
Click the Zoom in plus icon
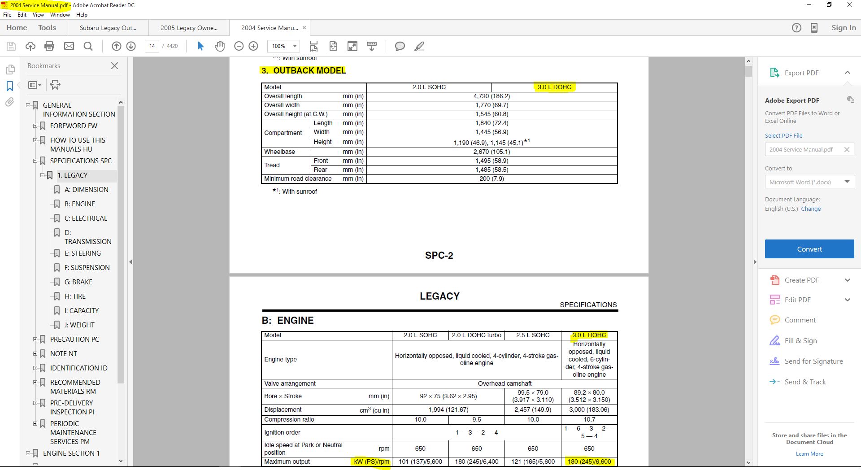253,46
